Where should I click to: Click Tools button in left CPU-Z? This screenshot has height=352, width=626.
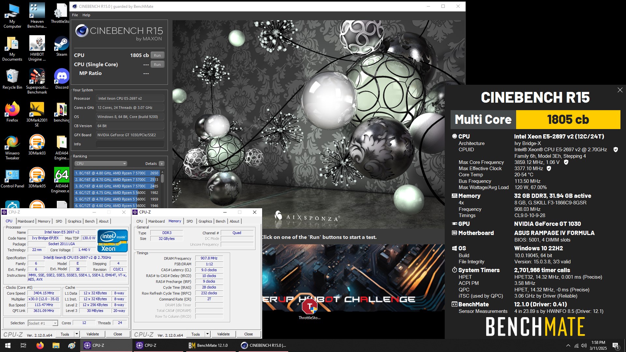[x=65, y=334]
